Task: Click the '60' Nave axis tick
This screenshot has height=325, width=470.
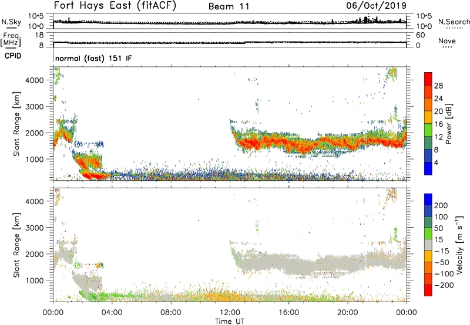Action: point(420,35)
